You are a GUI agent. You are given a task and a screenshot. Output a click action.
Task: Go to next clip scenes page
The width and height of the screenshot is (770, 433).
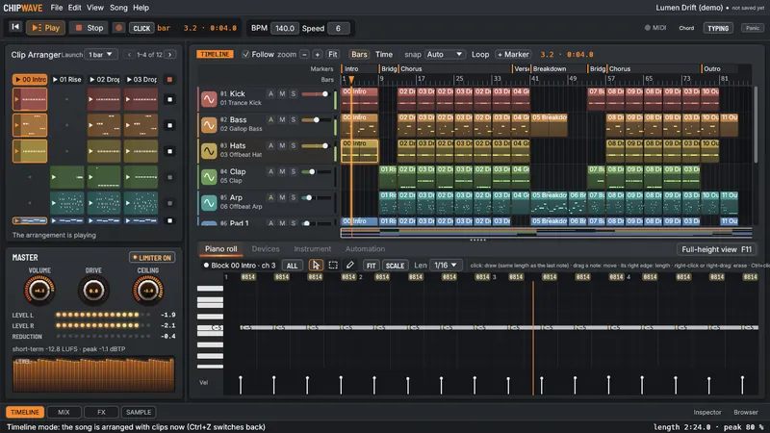170,55
